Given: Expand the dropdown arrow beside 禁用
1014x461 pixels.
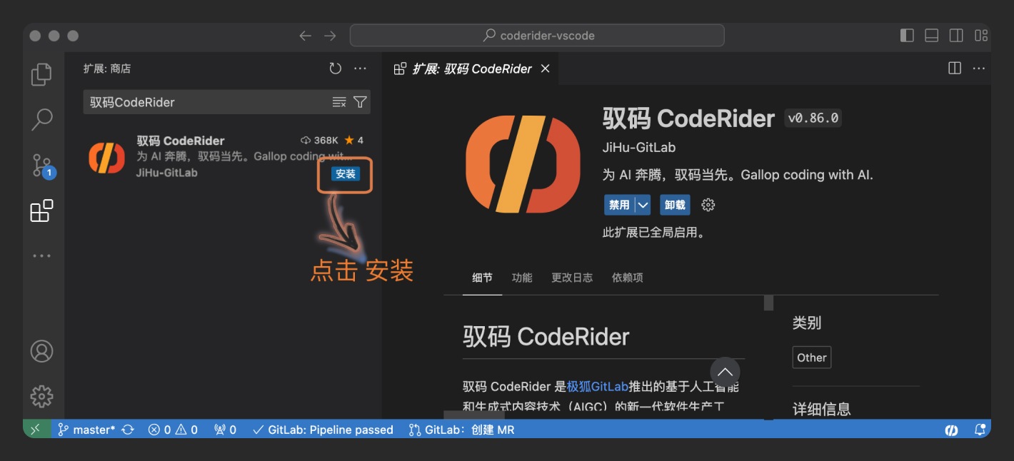Looking at the screenshot, I should tap(643, 205).
